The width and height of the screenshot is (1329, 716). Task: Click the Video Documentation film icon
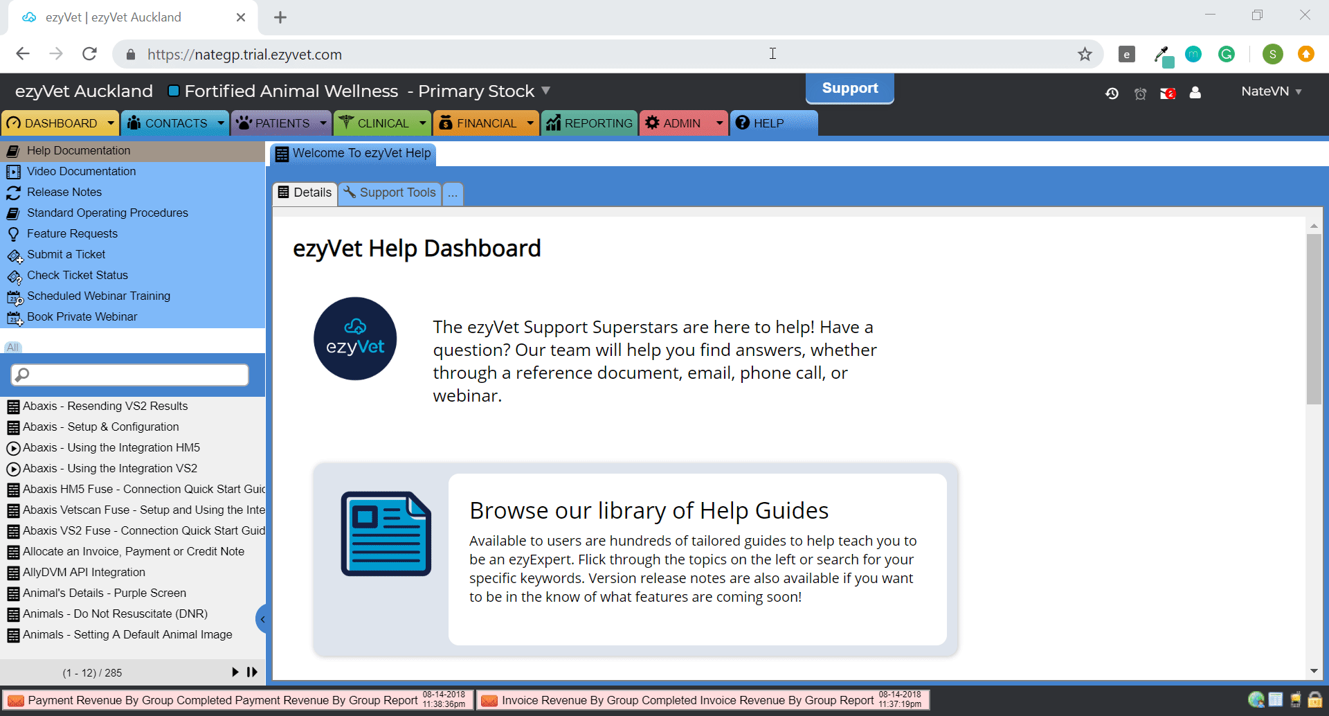pos(13,172)
